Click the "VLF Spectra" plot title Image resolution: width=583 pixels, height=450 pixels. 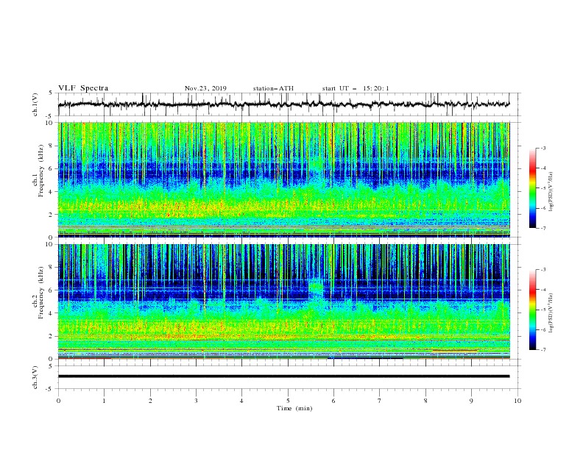(83, 88)
